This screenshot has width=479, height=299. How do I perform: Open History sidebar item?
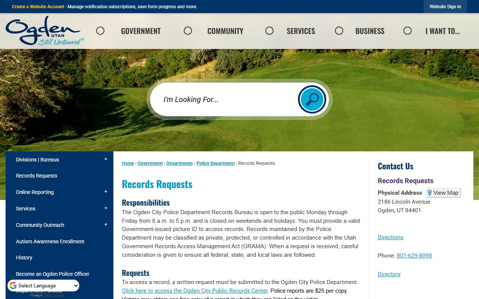coord(24,258)
